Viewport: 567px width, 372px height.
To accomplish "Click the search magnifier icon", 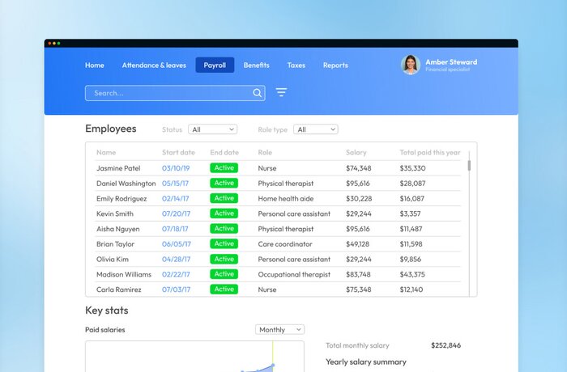I will coord(258,93).
